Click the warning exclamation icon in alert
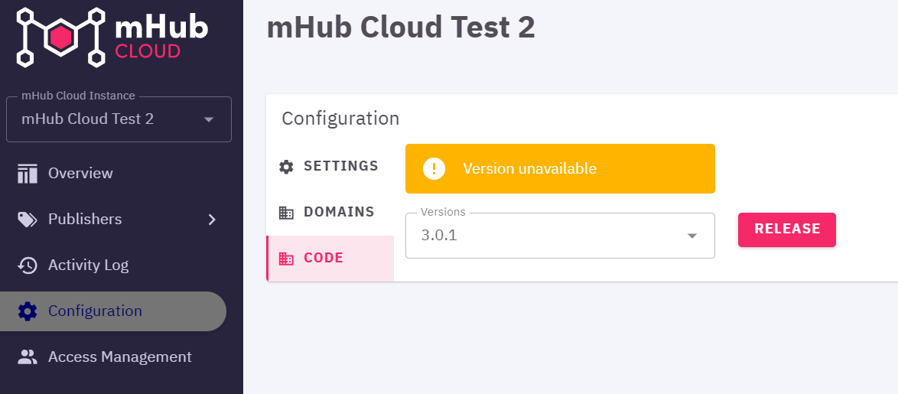 tap(434, 168)
